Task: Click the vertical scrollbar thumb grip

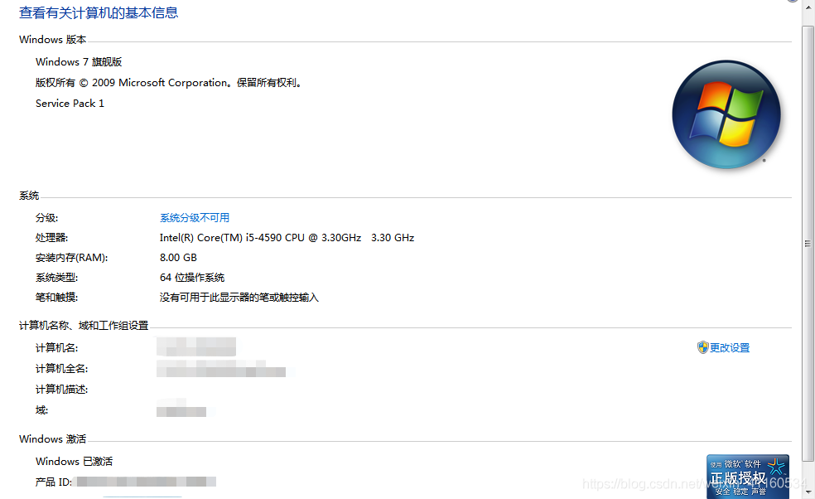Action: [x=808, y=244]
